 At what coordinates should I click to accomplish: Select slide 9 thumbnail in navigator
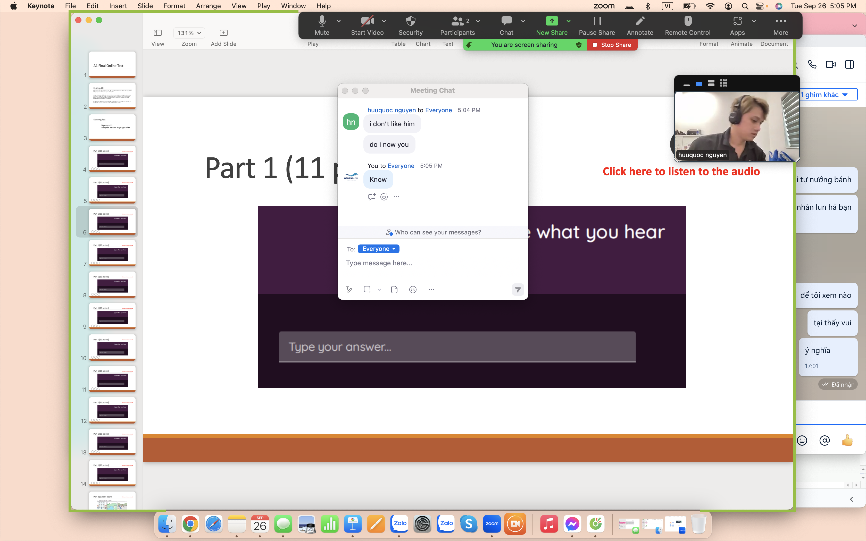(x=112, y=316)
